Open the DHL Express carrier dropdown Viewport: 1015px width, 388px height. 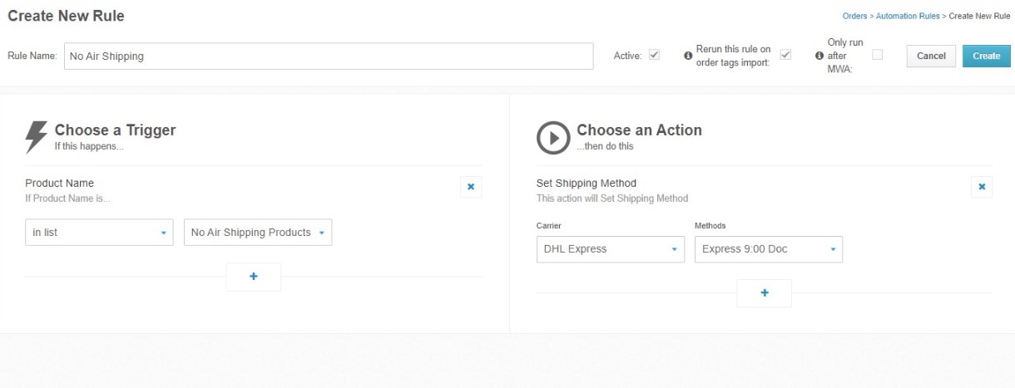611,249
